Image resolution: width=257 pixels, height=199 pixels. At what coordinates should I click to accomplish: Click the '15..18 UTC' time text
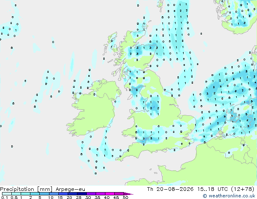212,189
